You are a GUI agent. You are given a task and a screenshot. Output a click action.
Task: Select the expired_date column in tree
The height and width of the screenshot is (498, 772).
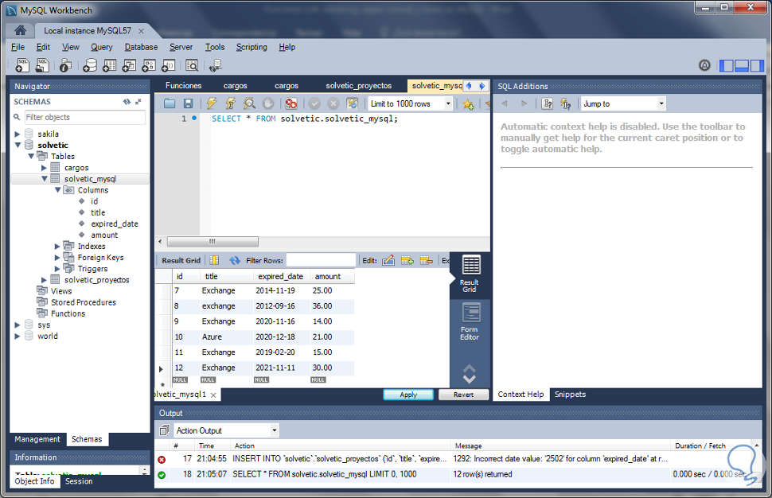115,224
